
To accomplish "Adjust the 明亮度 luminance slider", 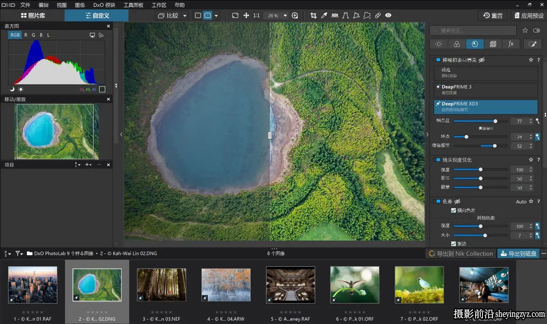I will 480,121.
